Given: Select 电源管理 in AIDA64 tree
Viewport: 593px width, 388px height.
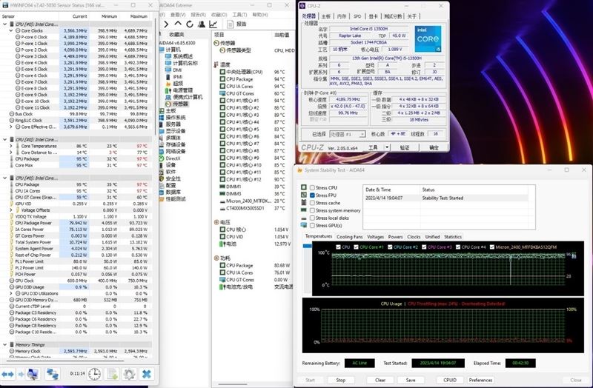Looking at the screenshot, I should [179, 90].
